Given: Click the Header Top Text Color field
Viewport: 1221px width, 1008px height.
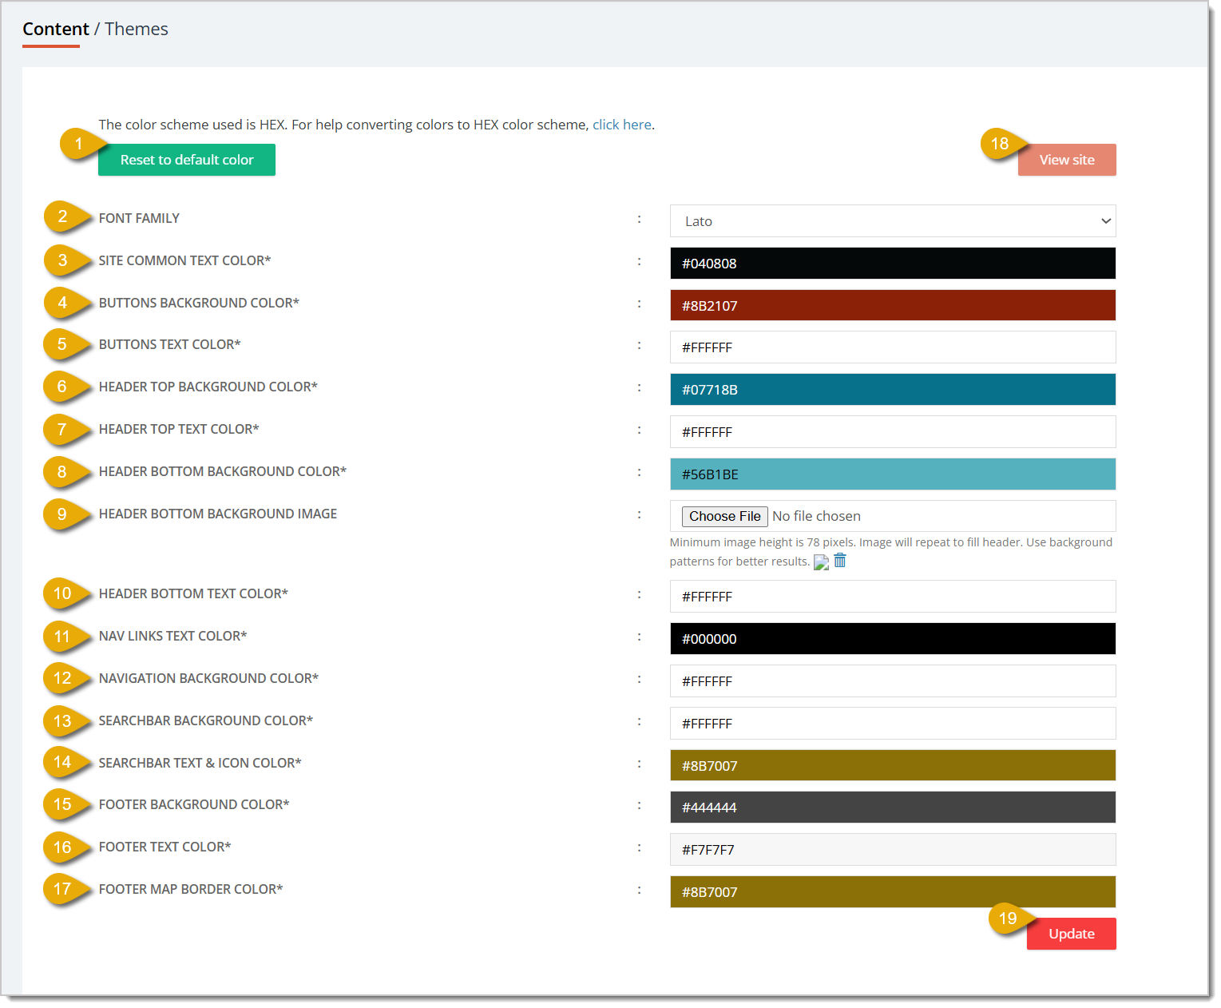Looking at the screenshot, I should point(893,432).
